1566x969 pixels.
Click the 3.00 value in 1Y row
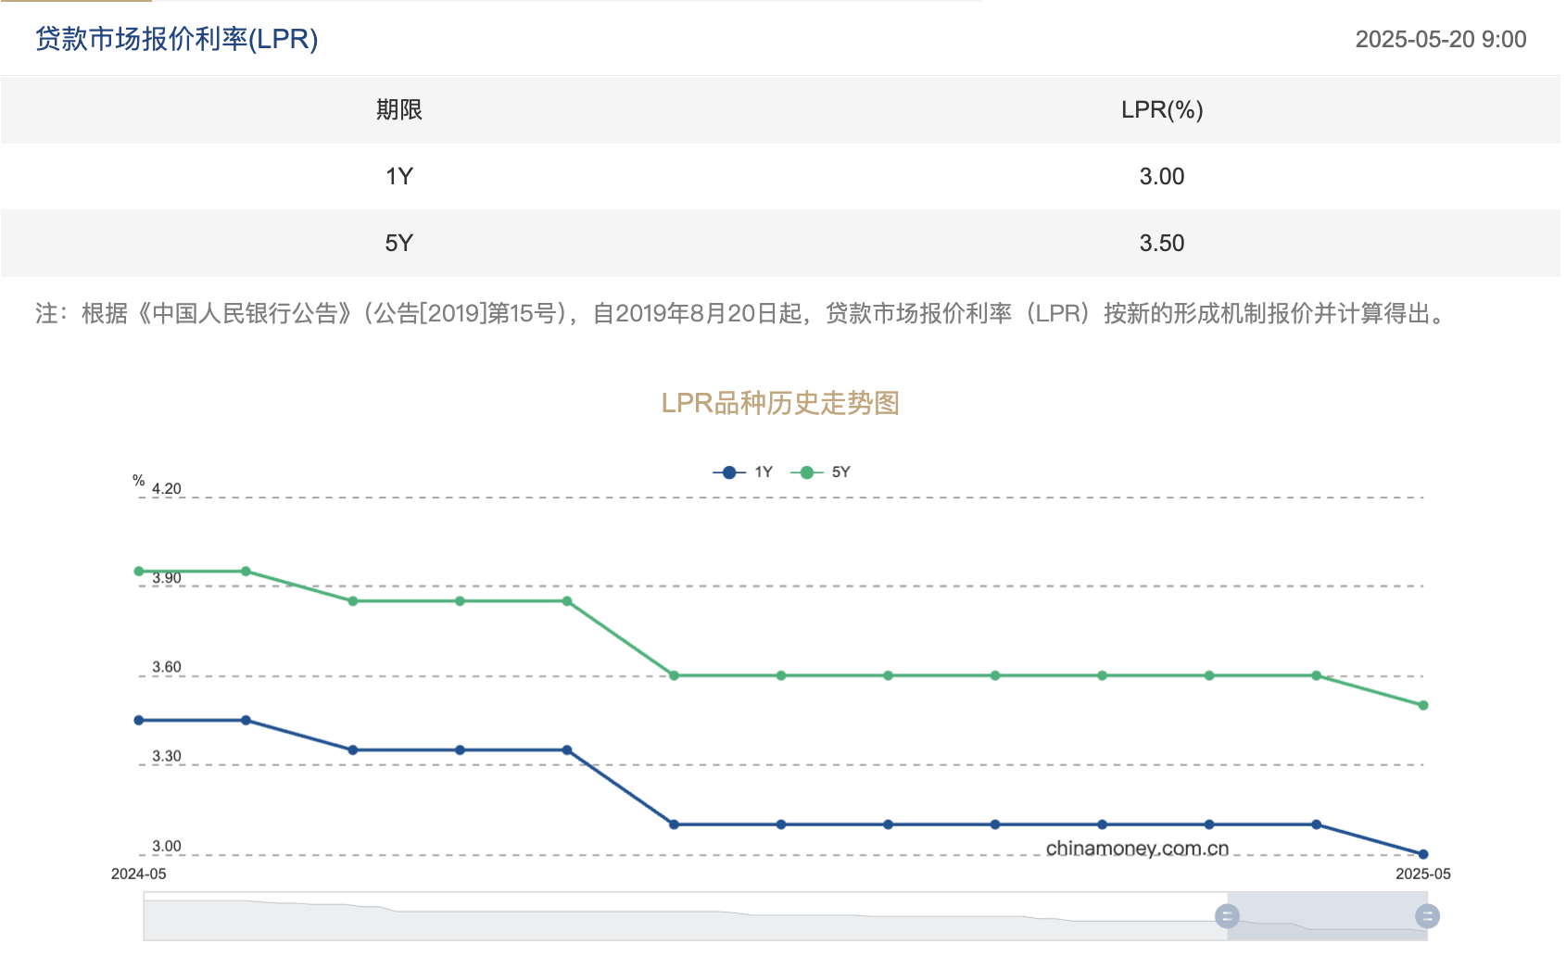tap(1162, 176)
